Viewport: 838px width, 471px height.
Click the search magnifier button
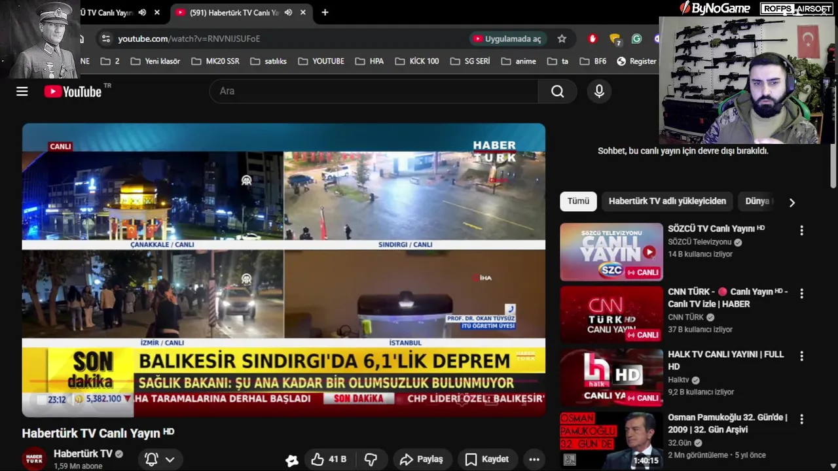click(x=557, y=92)
